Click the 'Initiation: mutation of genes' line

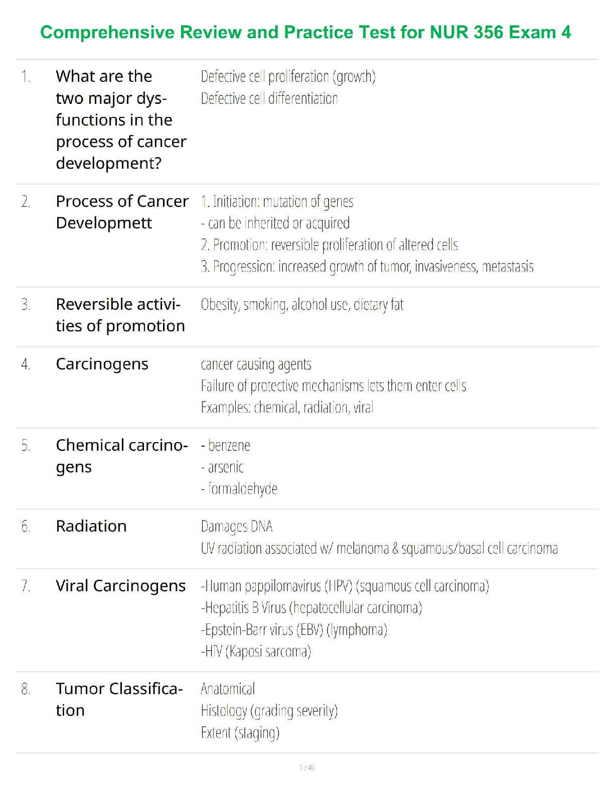277,201
